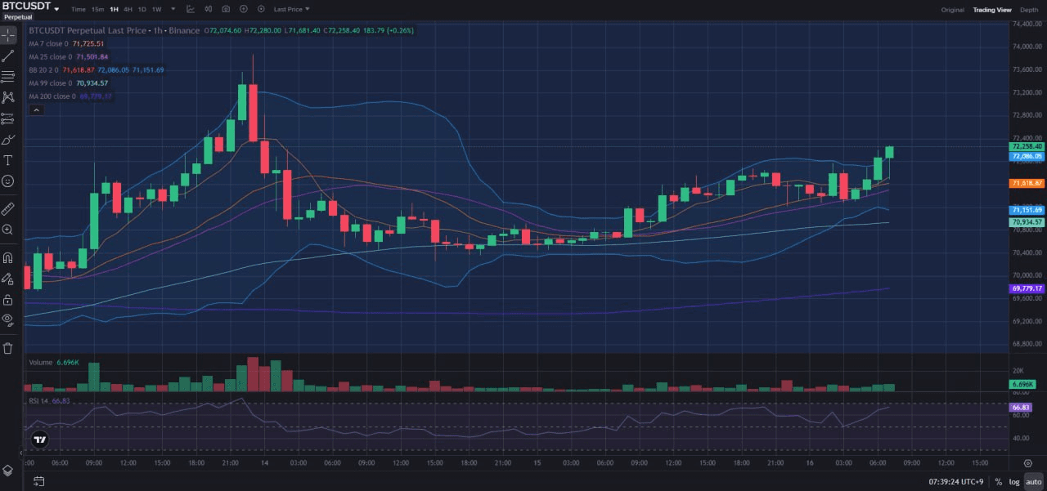
Task: Open chart settings circle icon in top toolbar
Action: [261, 9]
